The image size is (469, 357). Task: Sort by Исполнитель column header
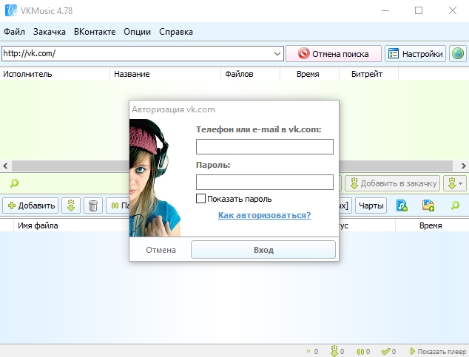click(55, 74)
